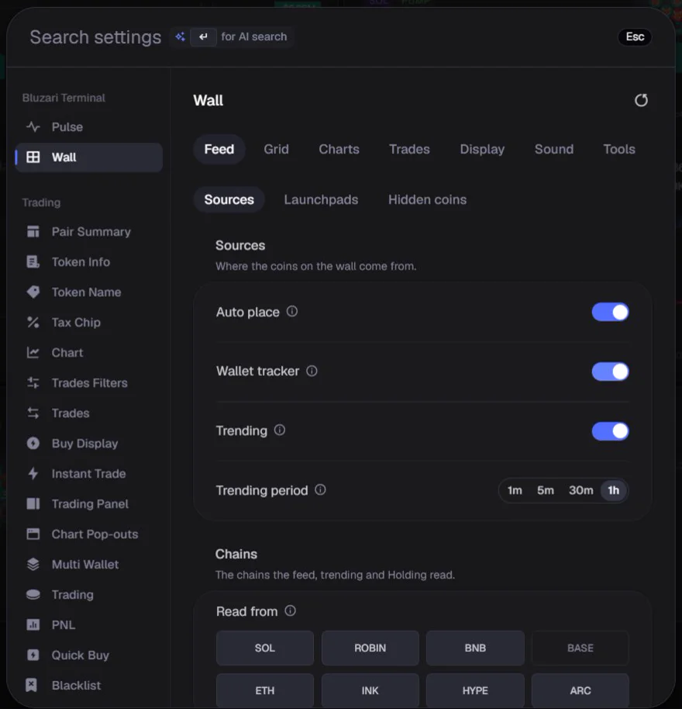
Task: Open the Pulse section icon
Action: 33,127
